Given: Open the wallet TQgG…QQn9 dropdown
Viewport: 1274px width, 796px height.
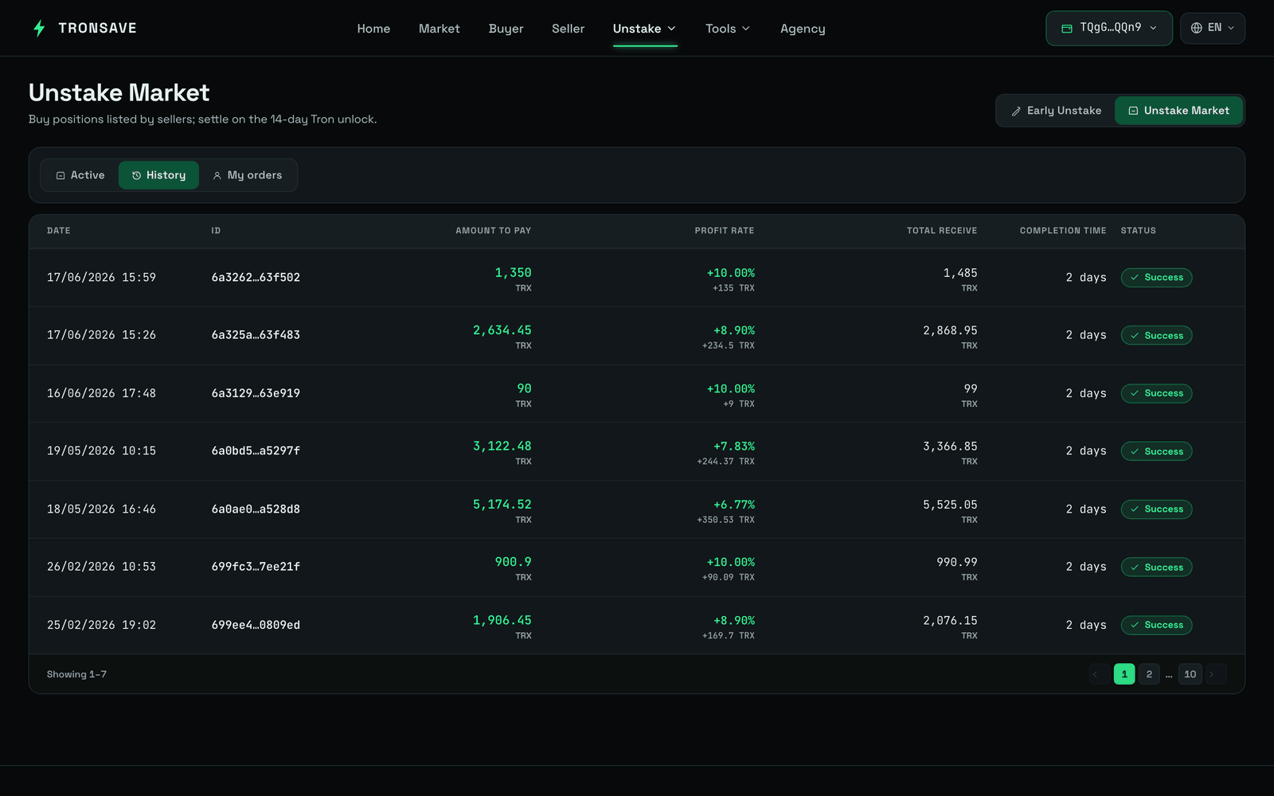Looking at the screenshot, I should (1109, 28).
